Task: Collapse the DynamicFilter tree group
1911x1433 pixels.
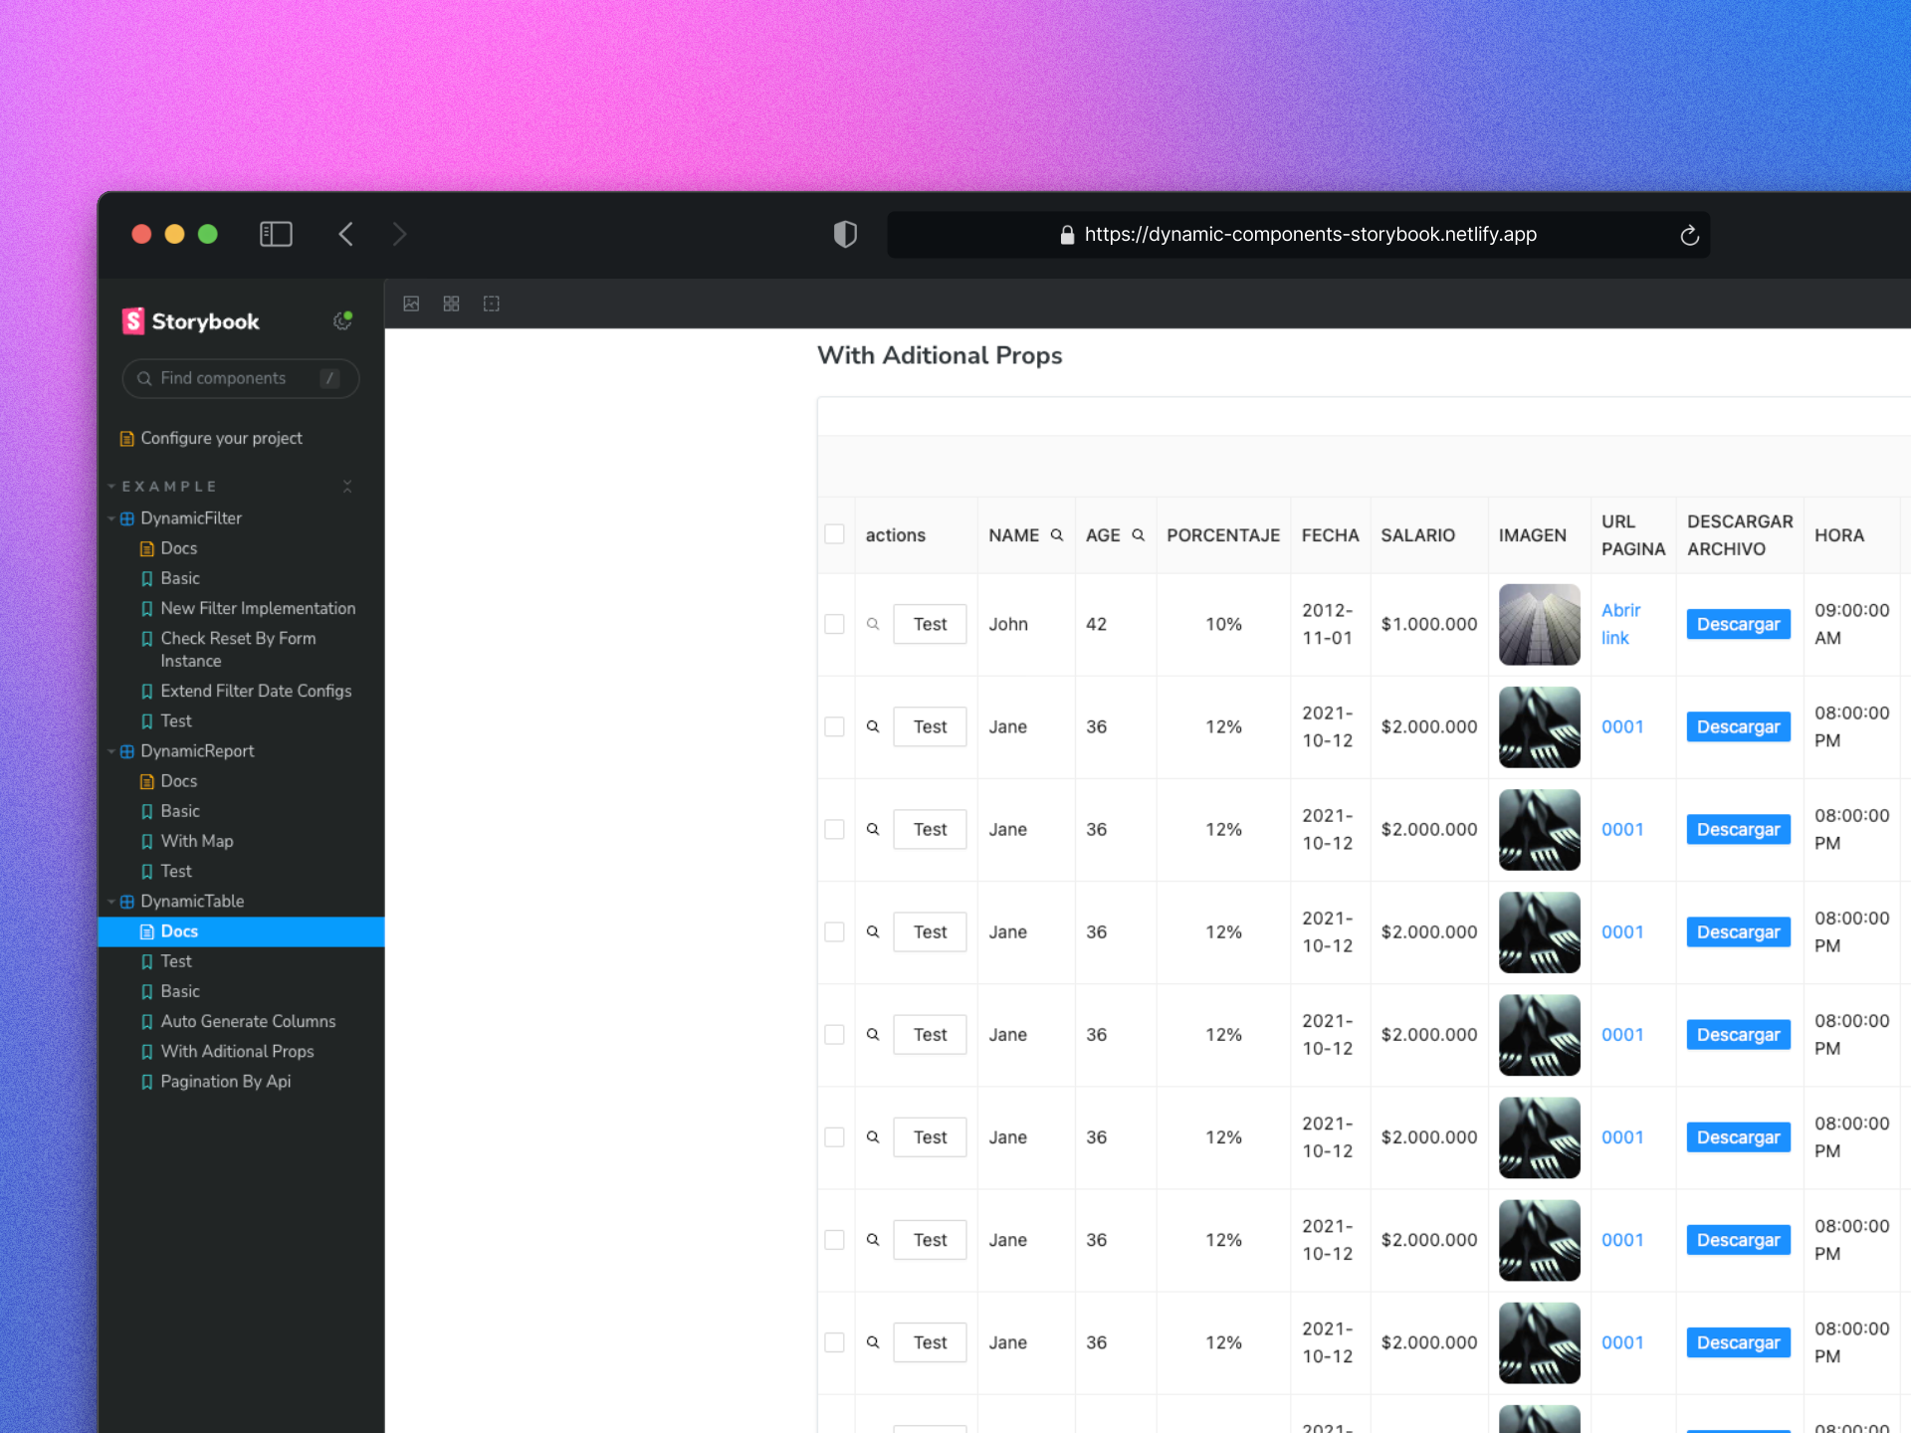Action: click(x=190, y=518)
